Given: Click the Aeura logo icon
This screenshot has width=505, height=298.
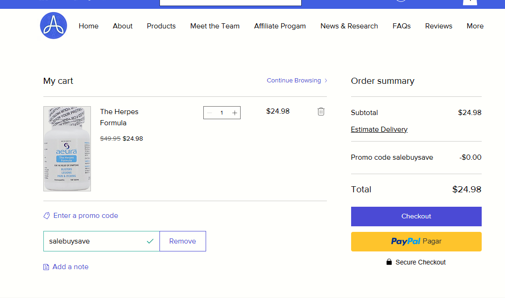Looking at the screenshot, I should tap(54, 26).
